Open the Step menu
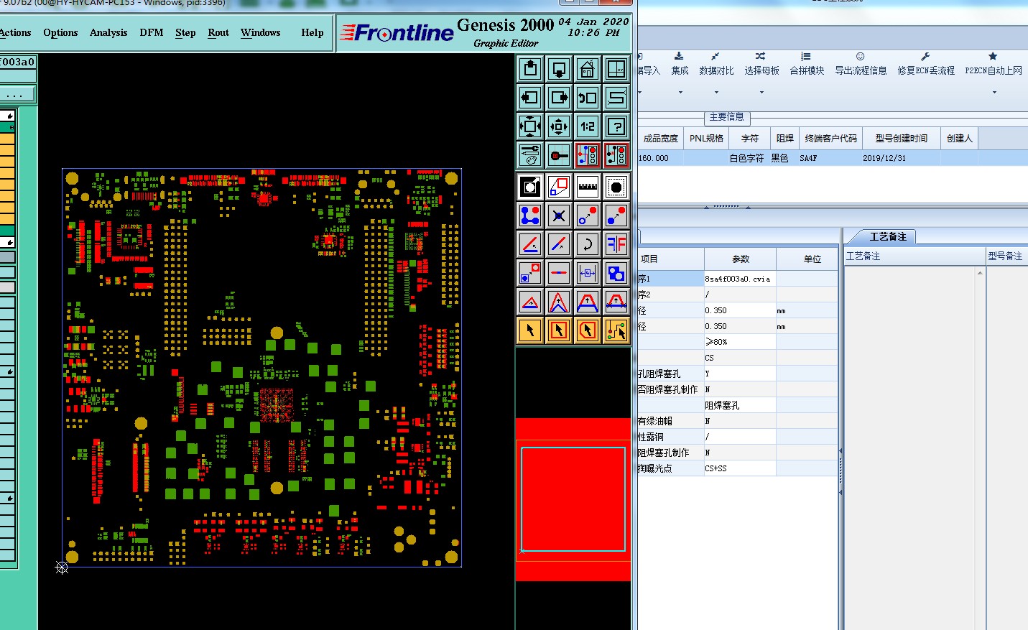The width and height of the screenshot is (1028, 630). [x=185, y=32]
